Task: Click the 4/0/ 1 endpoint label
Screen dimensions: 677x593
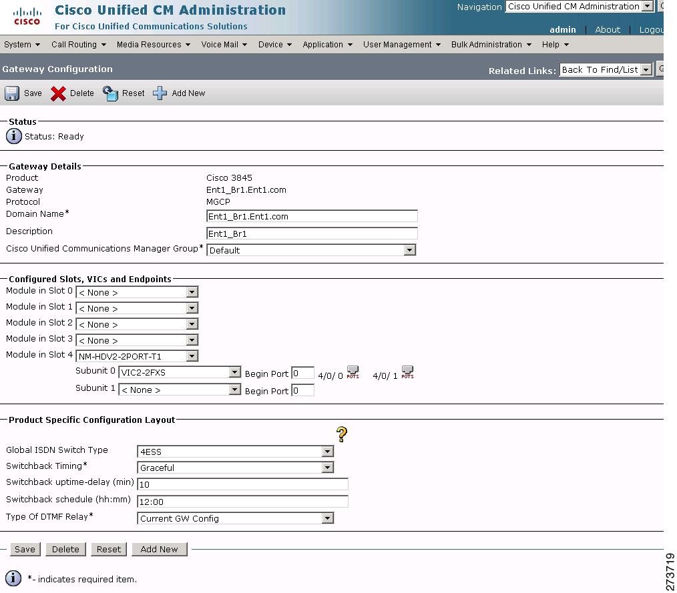Action: point(385,376)
